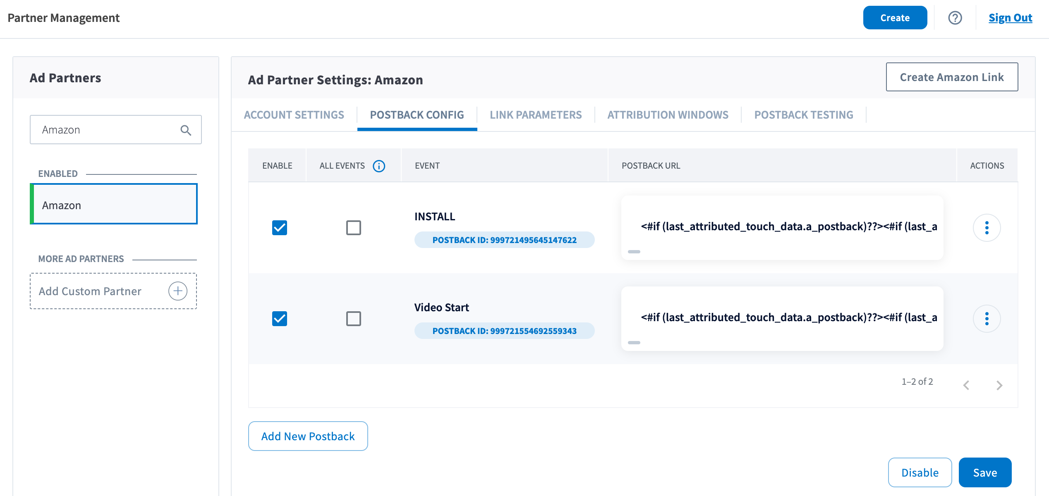Screen dimensions: 1049x496
Task: Click Add New Postback button
Action: [x=308, y=436]
